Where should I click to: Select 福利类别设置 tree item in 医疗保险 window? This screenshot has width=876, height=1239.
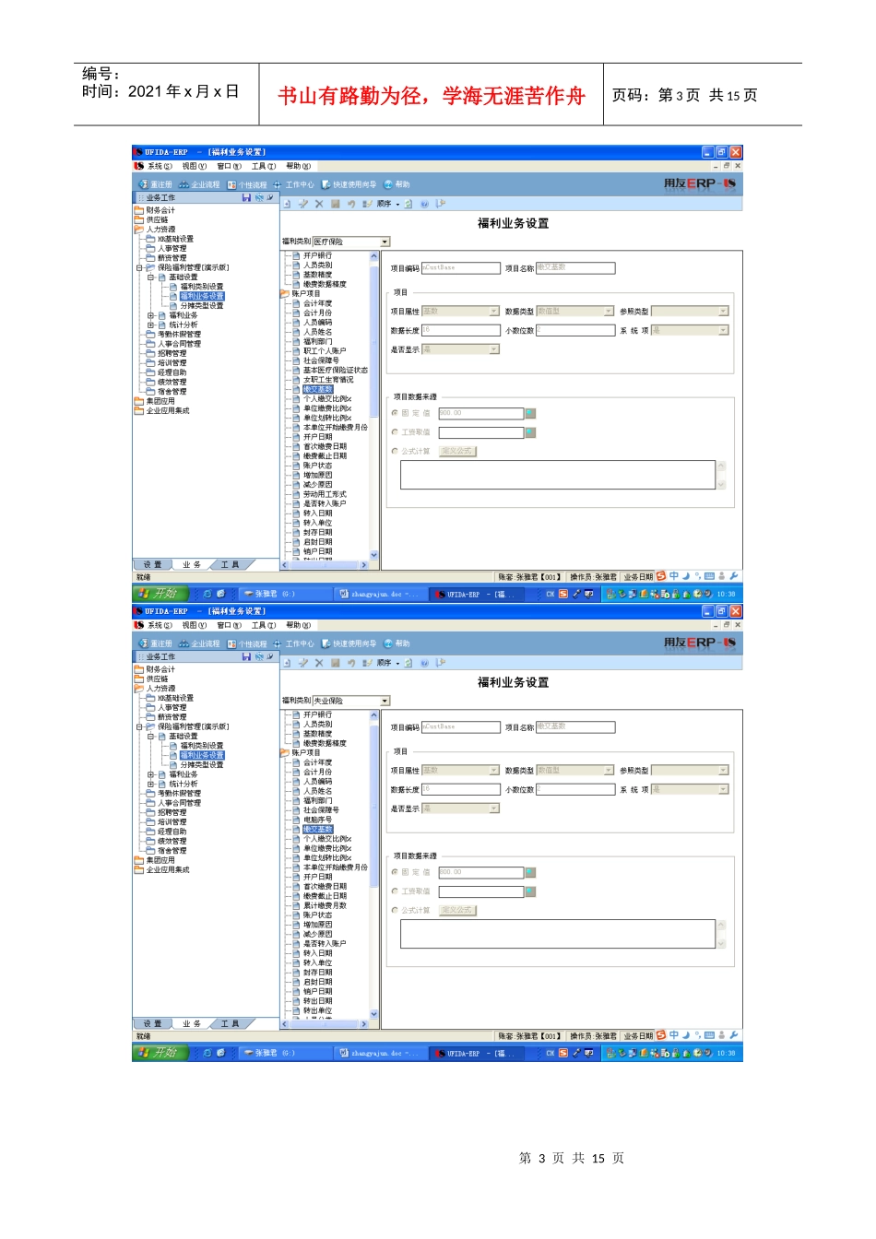202,287
